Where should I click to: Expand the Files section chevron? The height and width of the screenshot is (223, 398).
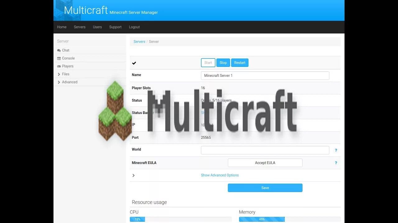[x=59, y=74]
